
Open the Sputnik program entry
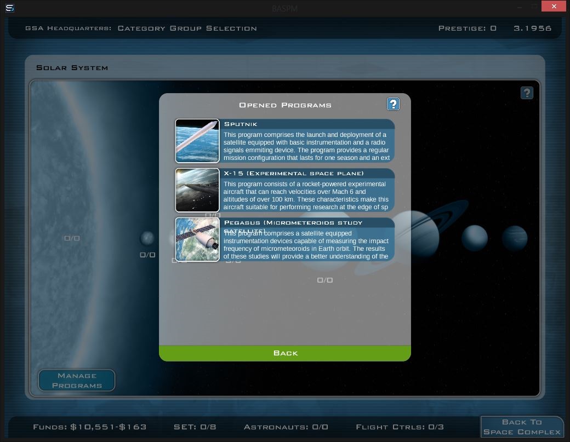click(x=285, y=141)
